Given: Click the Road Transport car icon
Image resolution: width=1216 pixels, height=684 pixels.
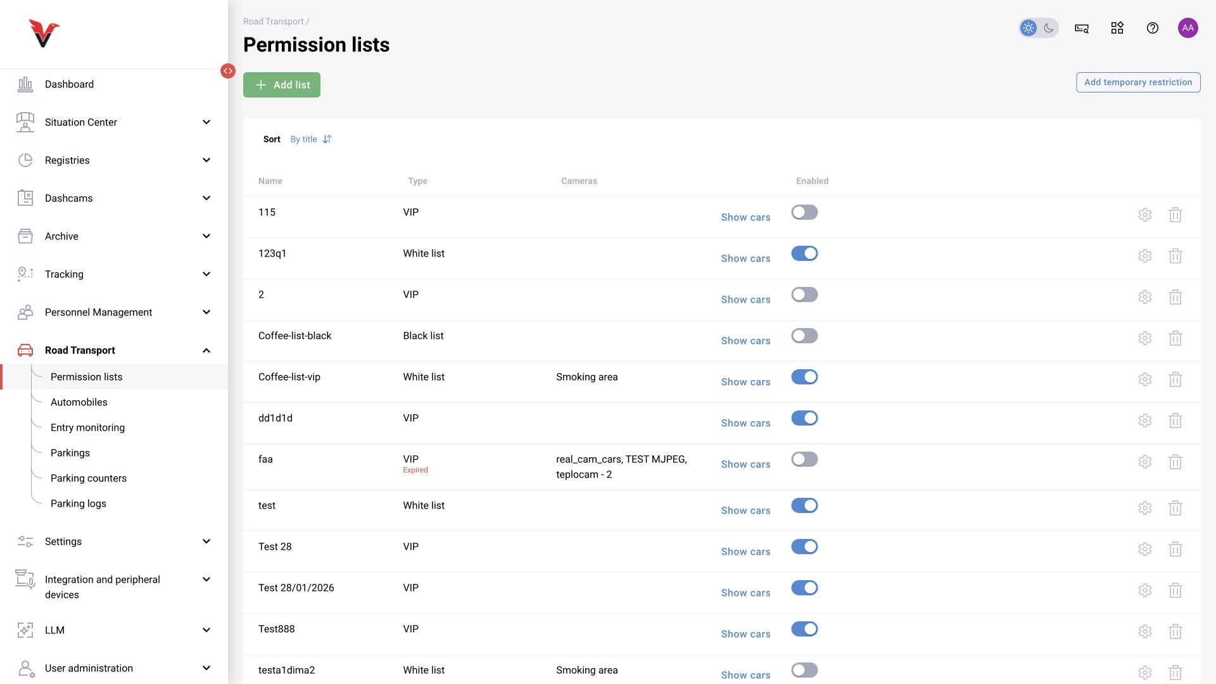Looking at the screenshot, I should [25, 350].
